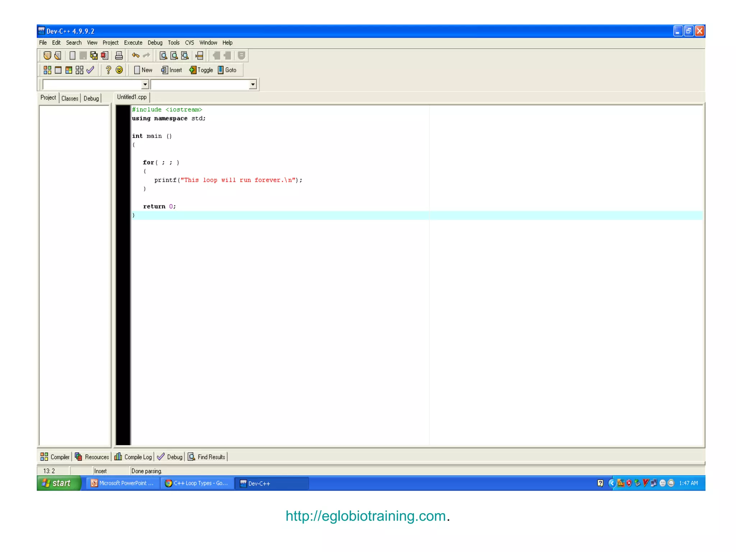Open the eglobiotraining.com link
The width and height of the screenshot is (736, 552).
pos(365,516)
